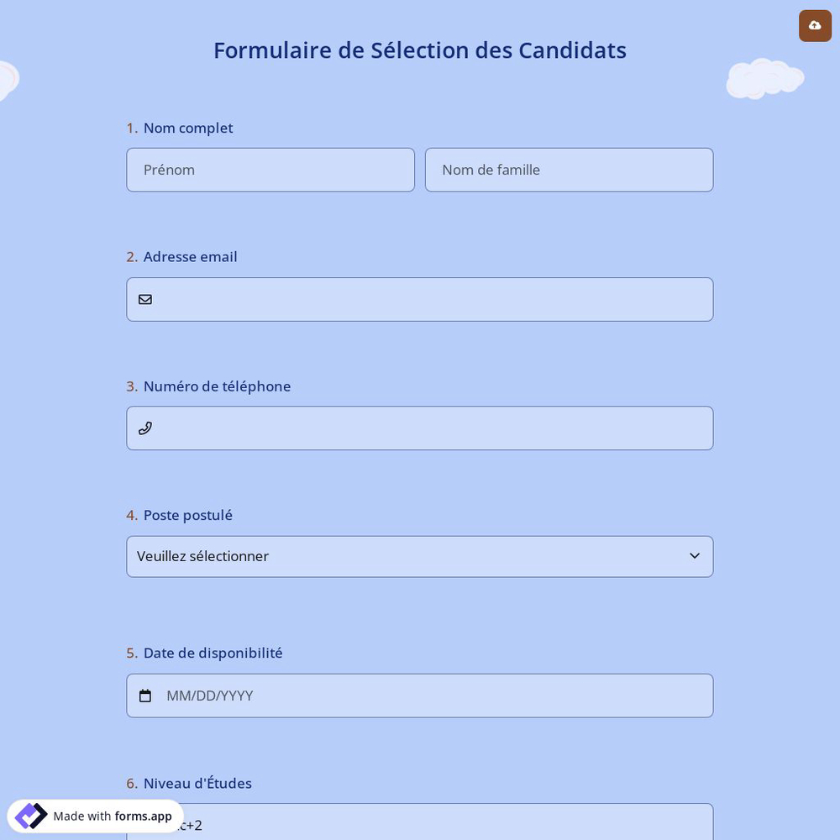Click the phone receiver icon in field 3
Screen dimensions: 840x840
coord(145,428)
